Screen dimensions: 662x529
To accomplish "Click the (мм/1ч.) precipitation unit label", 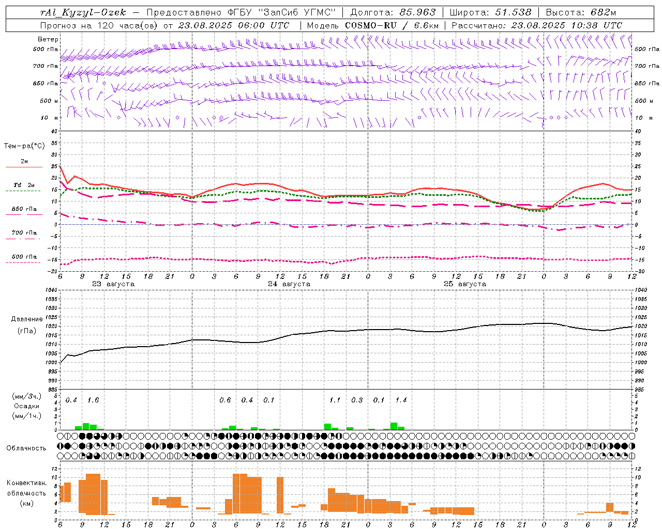I will pos(27,416).
